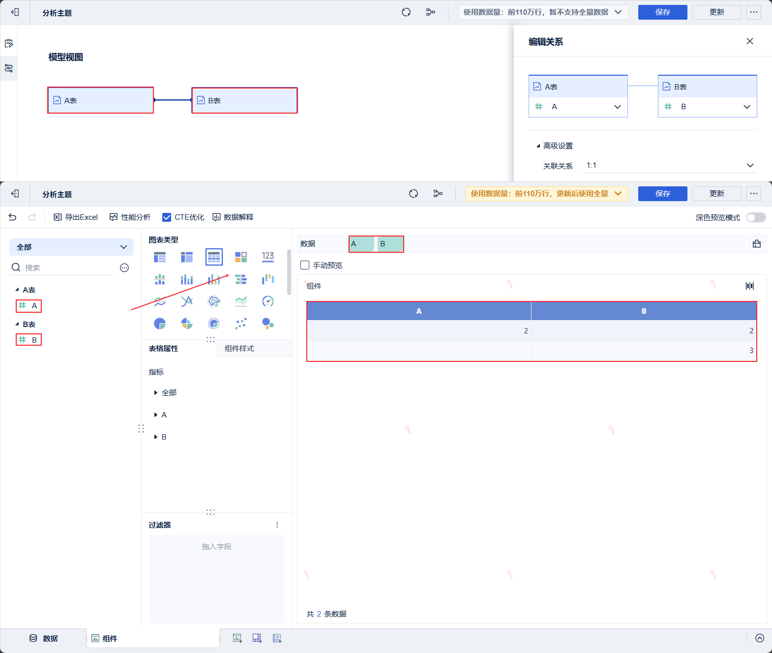Select the waterfall chart type
Image resolution: width=772 pixels, height=653 pixels.
268,279
